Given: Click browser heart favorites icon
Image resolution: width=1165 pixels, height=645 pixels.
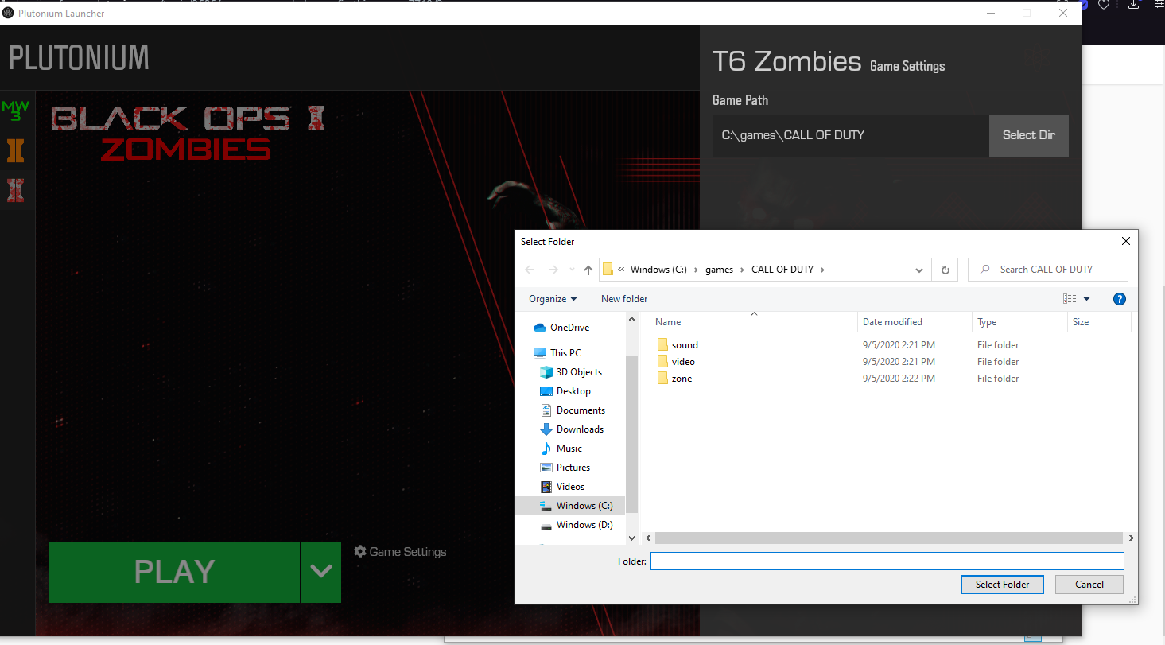Looking at the screenshot, I should 1104,5.
